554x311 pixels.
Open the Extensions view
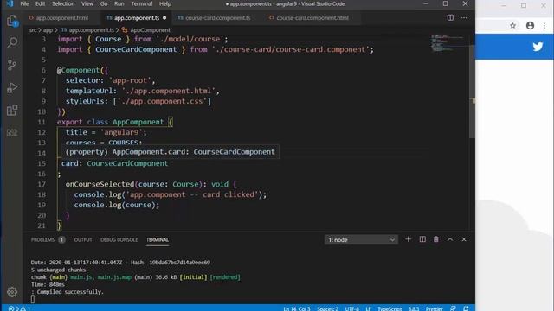(12, 110)
